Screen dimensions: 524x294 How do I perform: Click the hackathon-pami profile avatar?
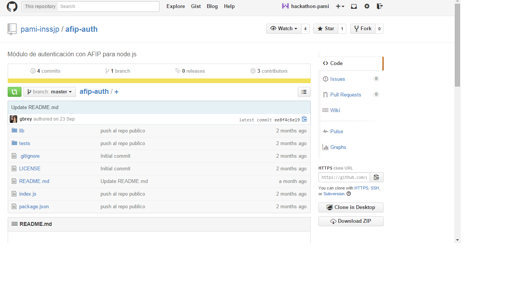tap(285, 6)
